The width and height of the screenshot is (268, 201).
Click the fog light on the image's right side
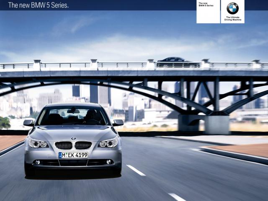(x=109, y=162)
